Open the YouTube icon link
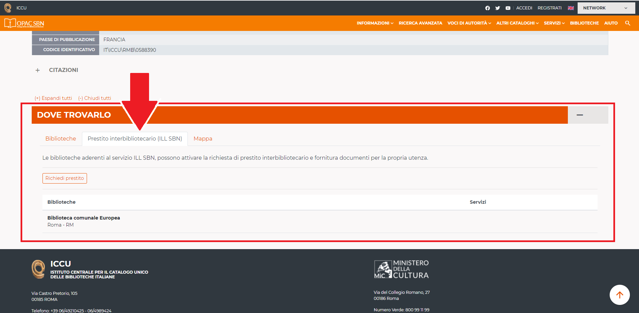Screen dimensions: 639x313 pyautogui.click(x=508, y=8)
